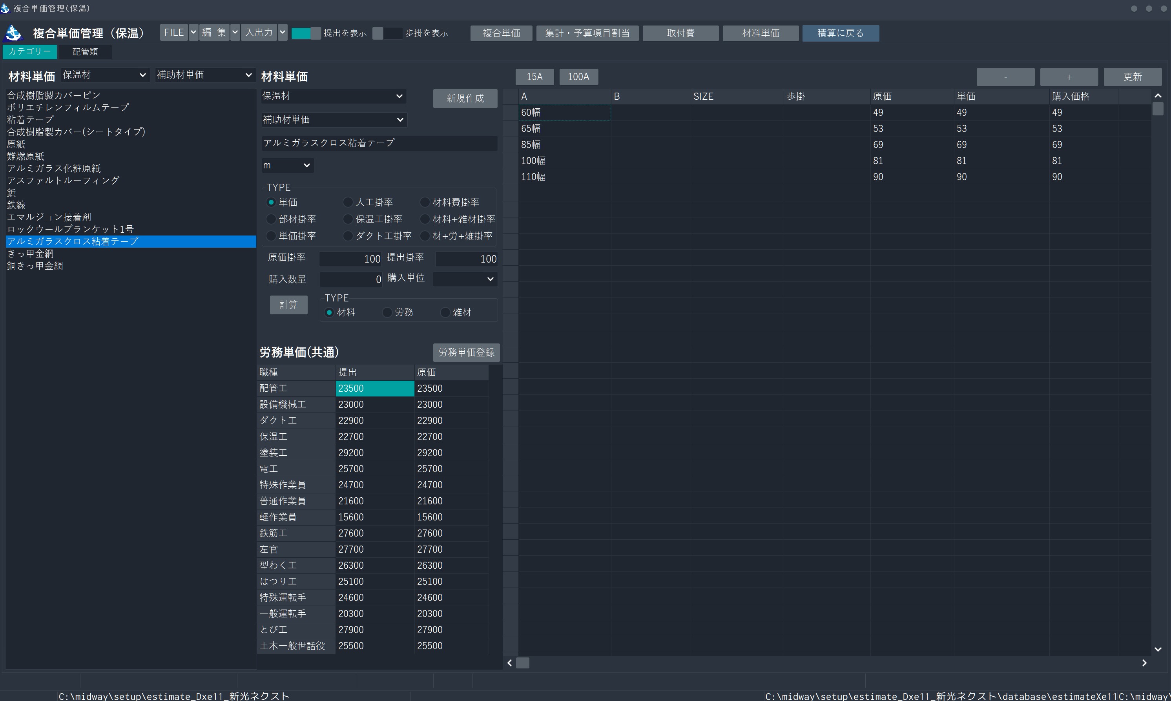This screenshot has width=1171, height=701.
Task: Click the app logo beside 複合単価管理 title
Action: [14, 33]
